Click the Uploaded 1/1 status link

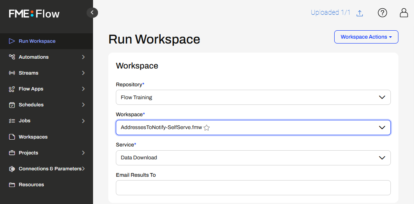coord(330,12)
